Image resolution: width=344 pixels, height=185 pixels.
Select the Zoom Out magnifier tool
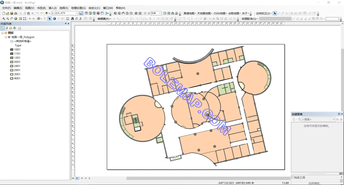tap(8, 19)
